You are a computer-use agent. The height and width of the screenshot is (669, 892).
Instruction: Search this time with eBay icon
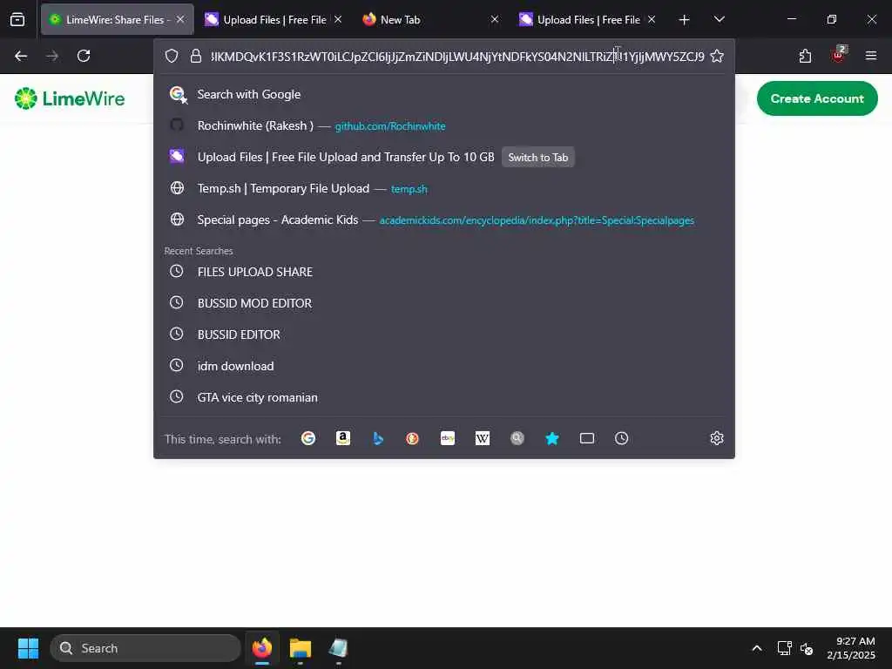[x=448, y=438]
